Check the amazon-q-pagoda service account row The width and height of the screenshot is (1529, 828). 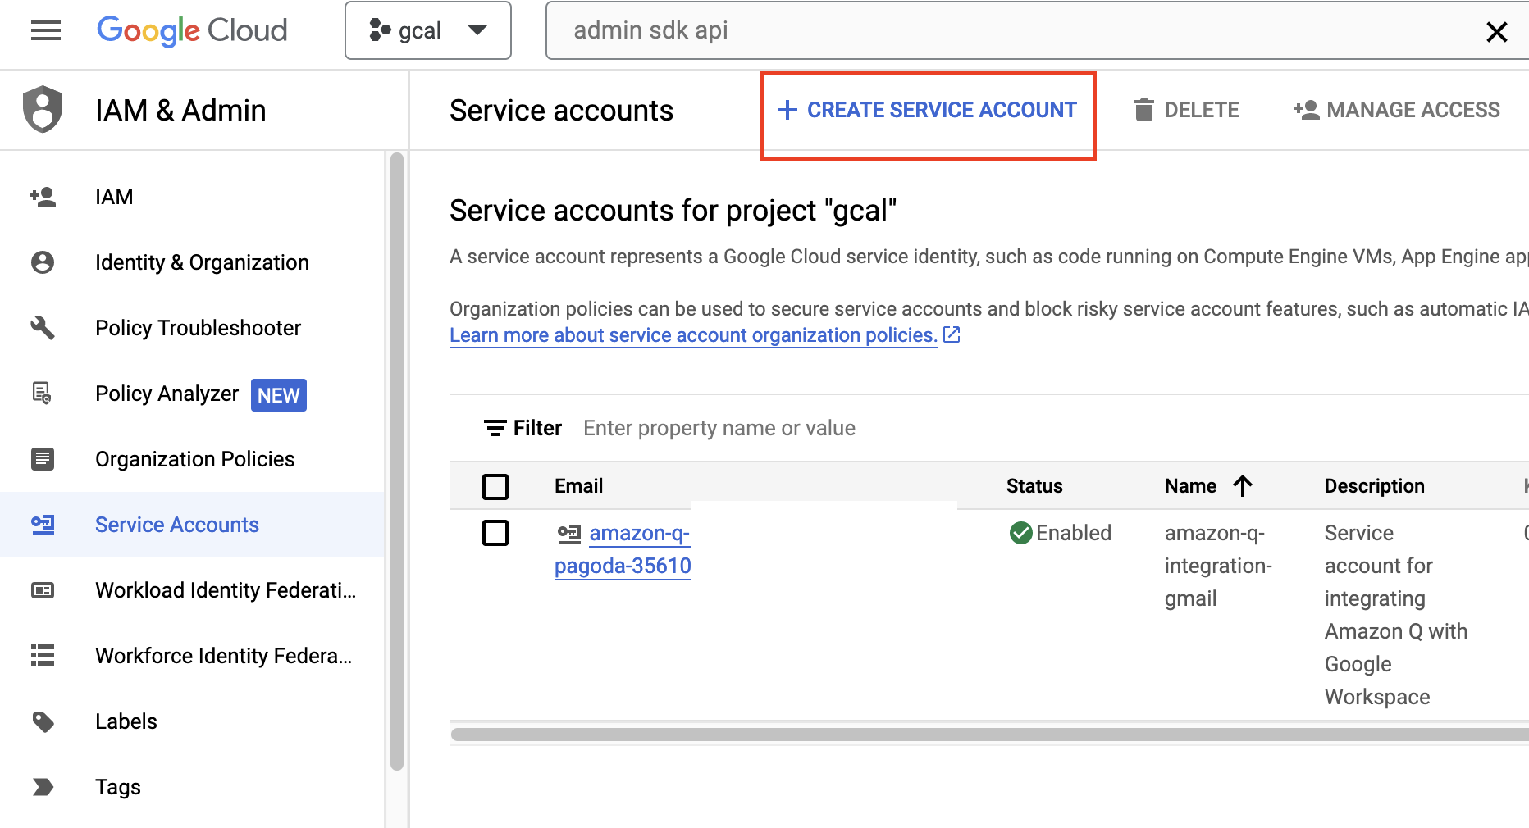pyautogui.click(x=495, y=533)
